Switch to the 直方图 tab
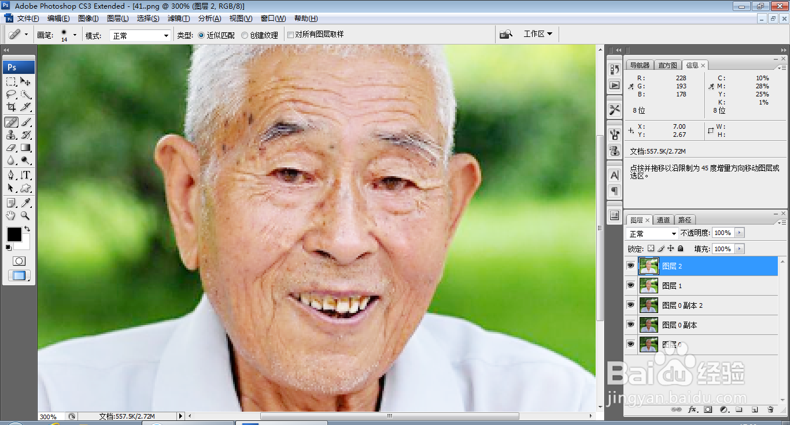790x425 pixels. pos(667,65)
